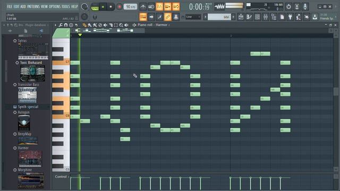Select the Paint brush tool in piano roll
This screenshot has height=191, width=340.
tap(90, 25)
